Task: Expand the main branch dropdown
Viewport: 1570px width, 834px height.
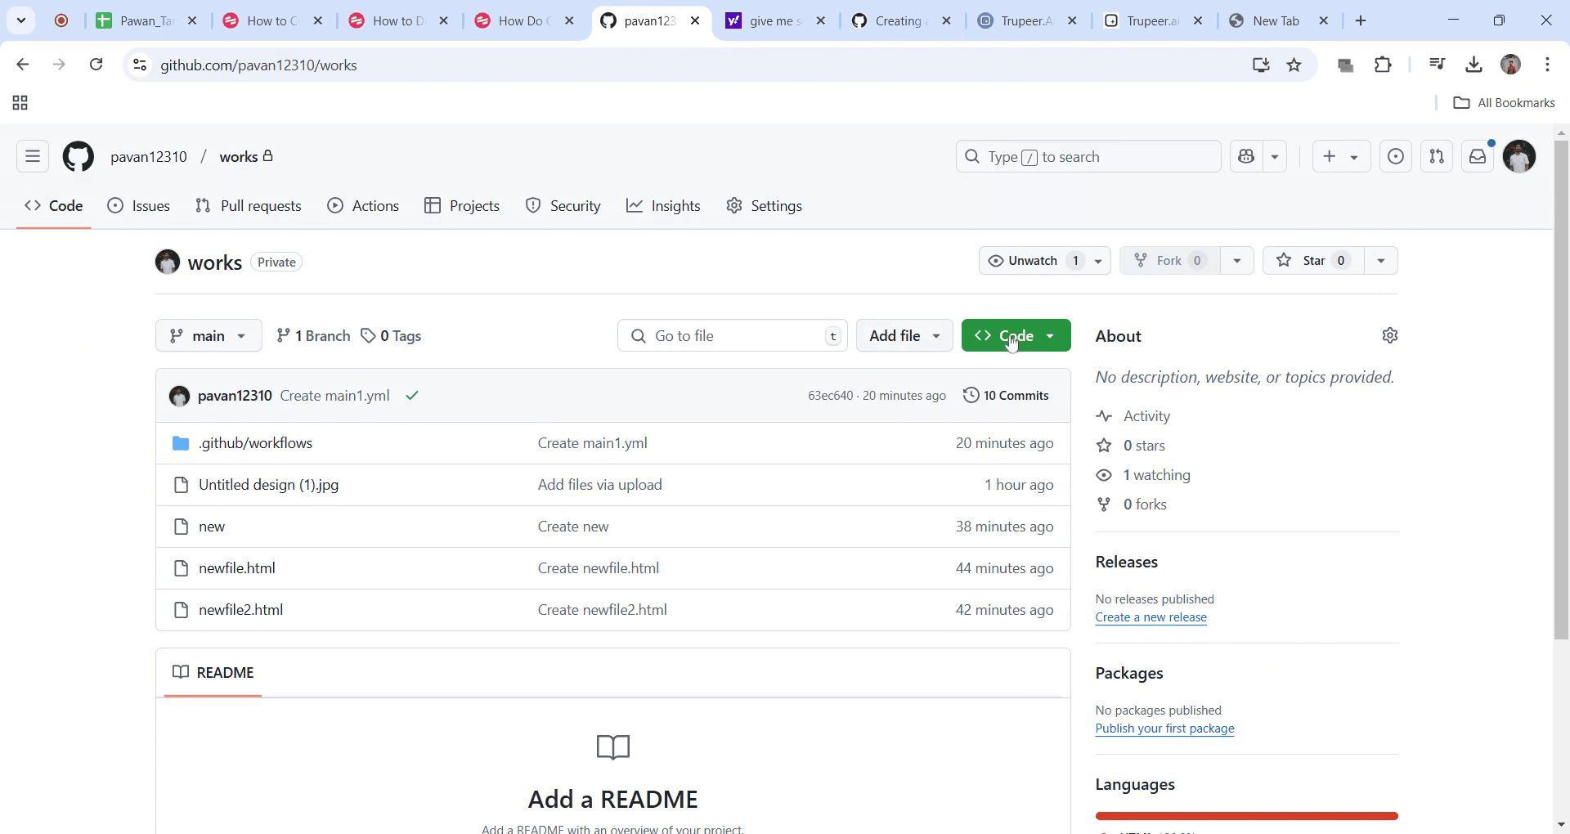Action: pos(209,336)
